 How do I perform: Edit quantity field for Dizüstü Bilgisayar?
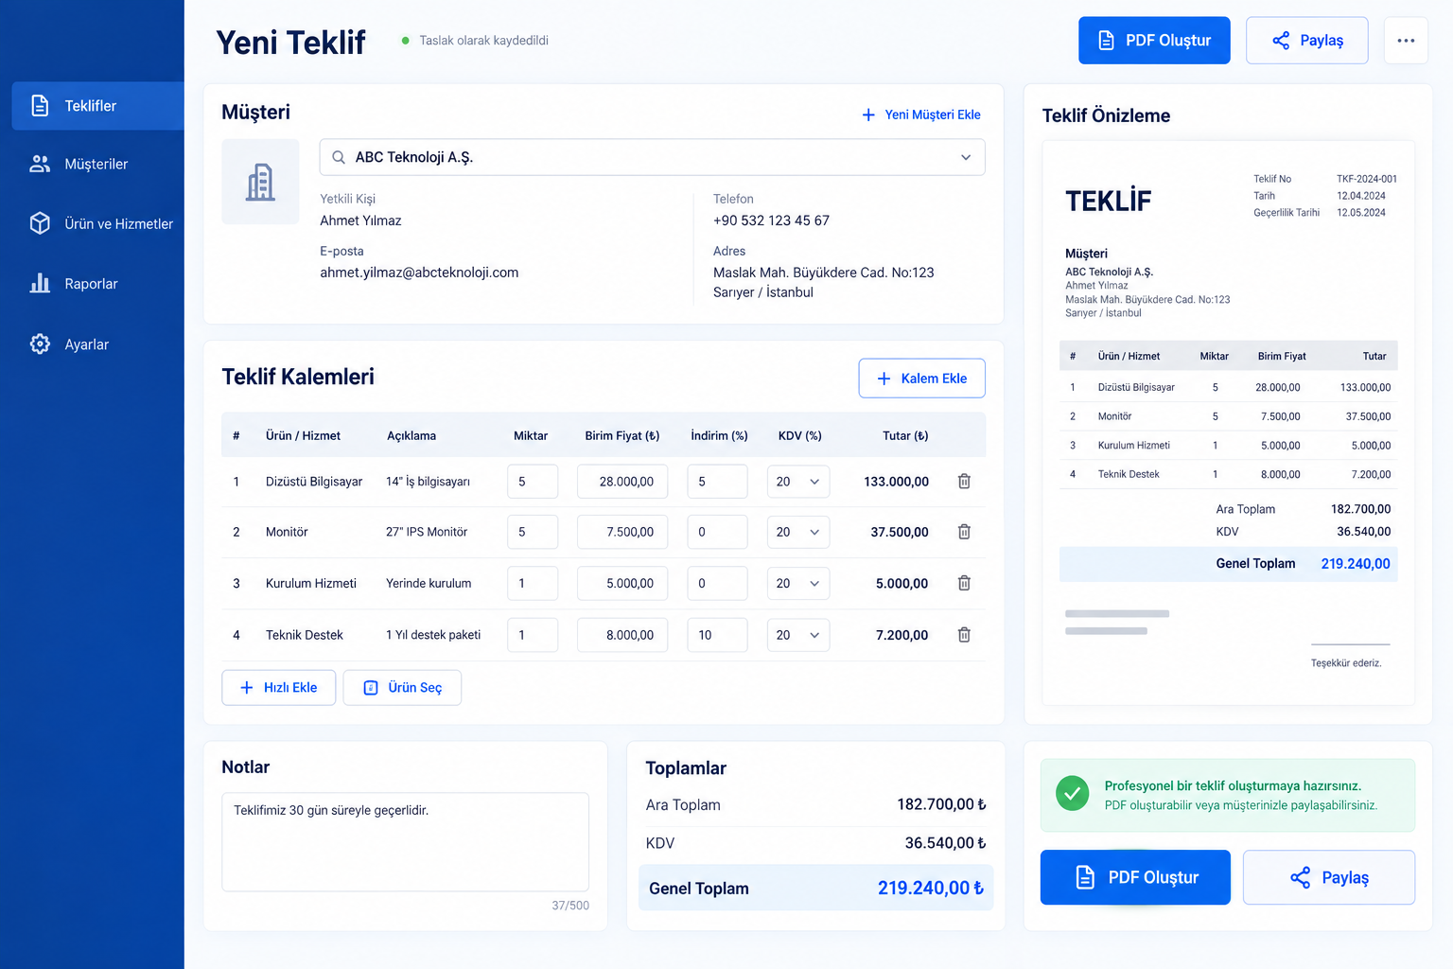click(x=533, y=482)
